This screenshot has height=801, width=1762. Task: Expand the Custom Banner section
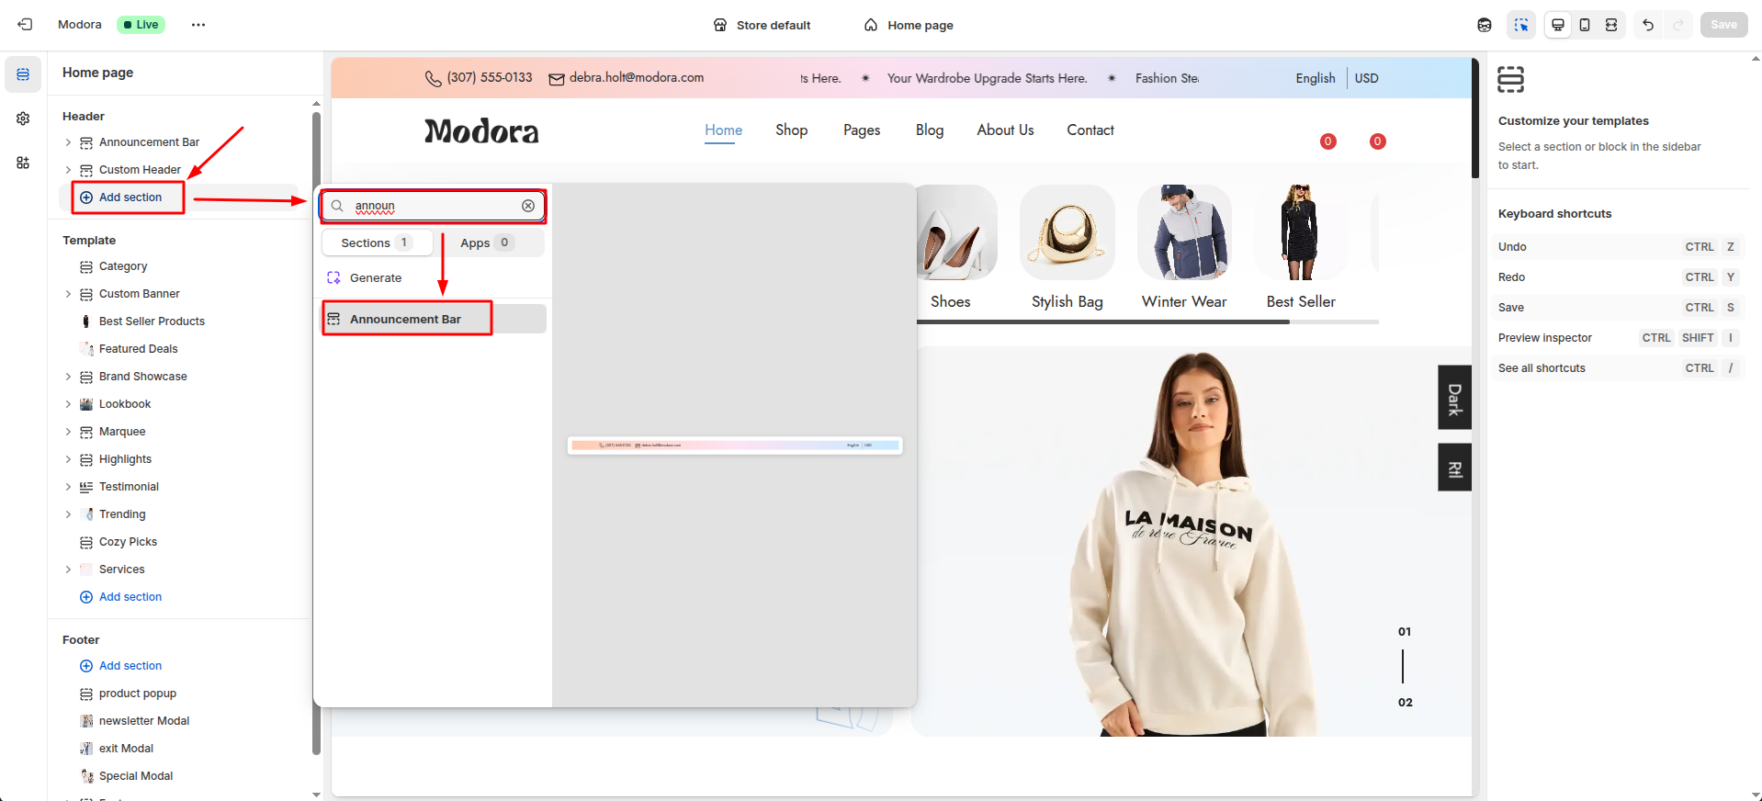(68, 294)
